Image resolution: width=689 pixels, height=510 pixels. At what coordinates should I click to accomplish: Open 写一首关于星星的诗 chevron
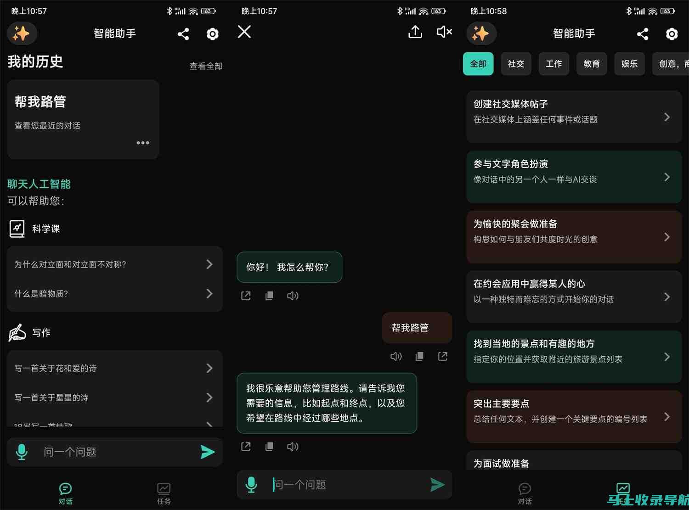pyautogui.click(x=209, y=398)
